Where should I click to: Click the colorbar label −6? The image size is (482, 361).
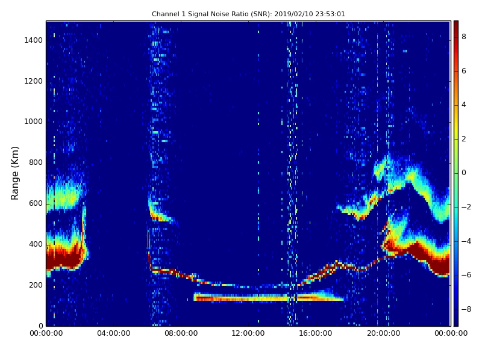click(466, 275)
